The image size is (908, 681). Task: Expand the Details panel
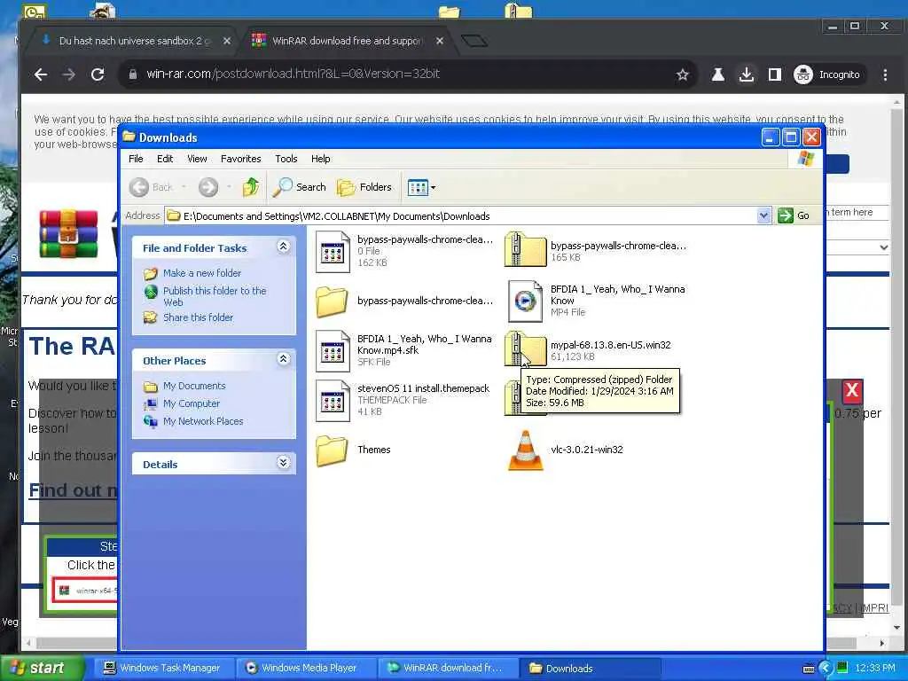pos(283,463)
